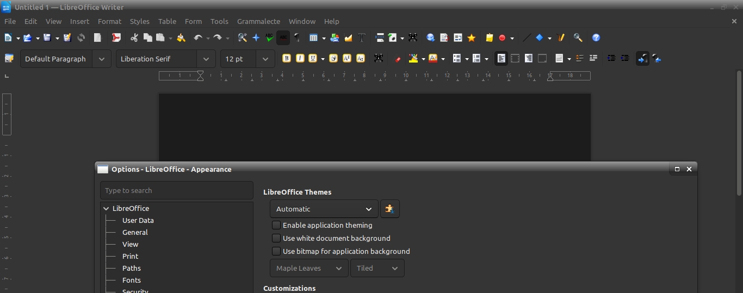
Task: Open the Grammalecte menu
Action: 258,21
